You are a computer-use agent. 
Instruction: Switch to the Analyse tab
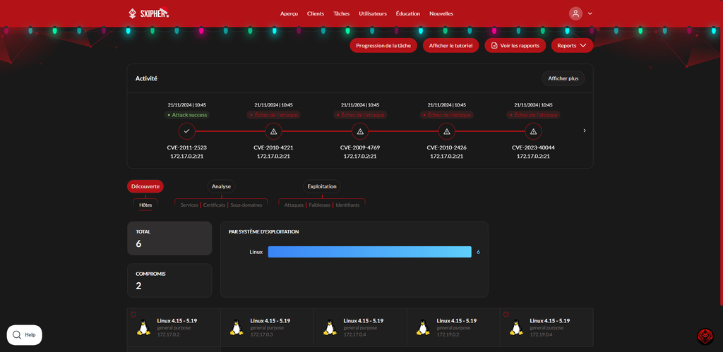point(221,186)
